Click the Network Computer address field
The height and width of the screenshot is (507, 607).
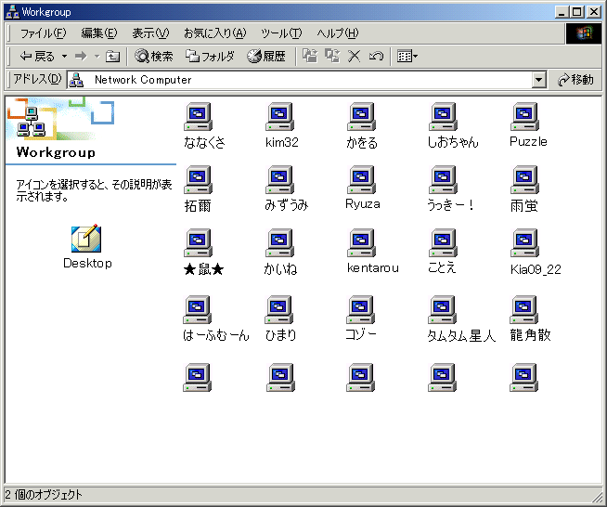click(306, 81)
